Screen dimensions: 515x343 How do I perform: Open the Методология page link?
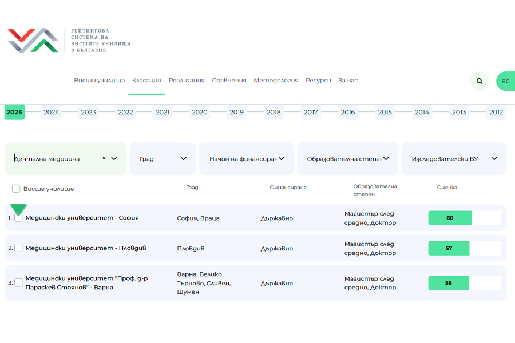(x=276, y=81)
